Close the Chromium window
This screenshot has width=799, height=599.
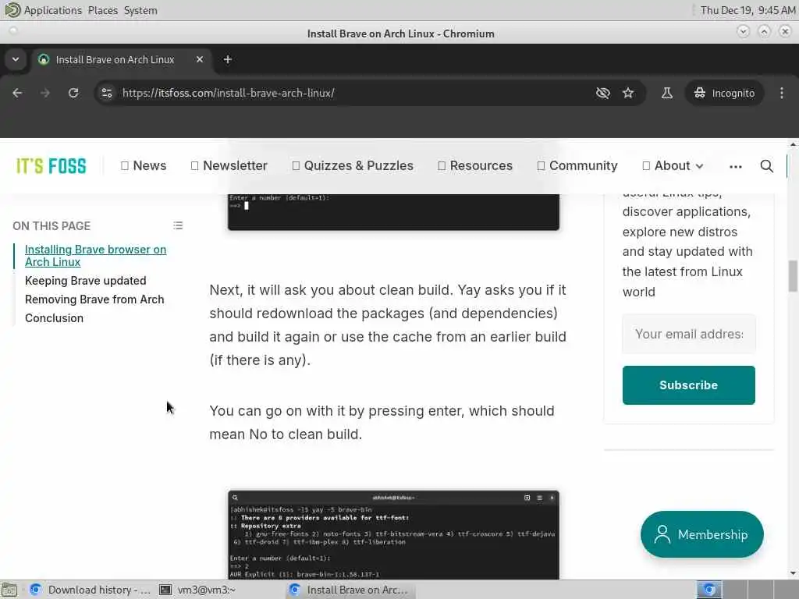(x=785, y=31)
